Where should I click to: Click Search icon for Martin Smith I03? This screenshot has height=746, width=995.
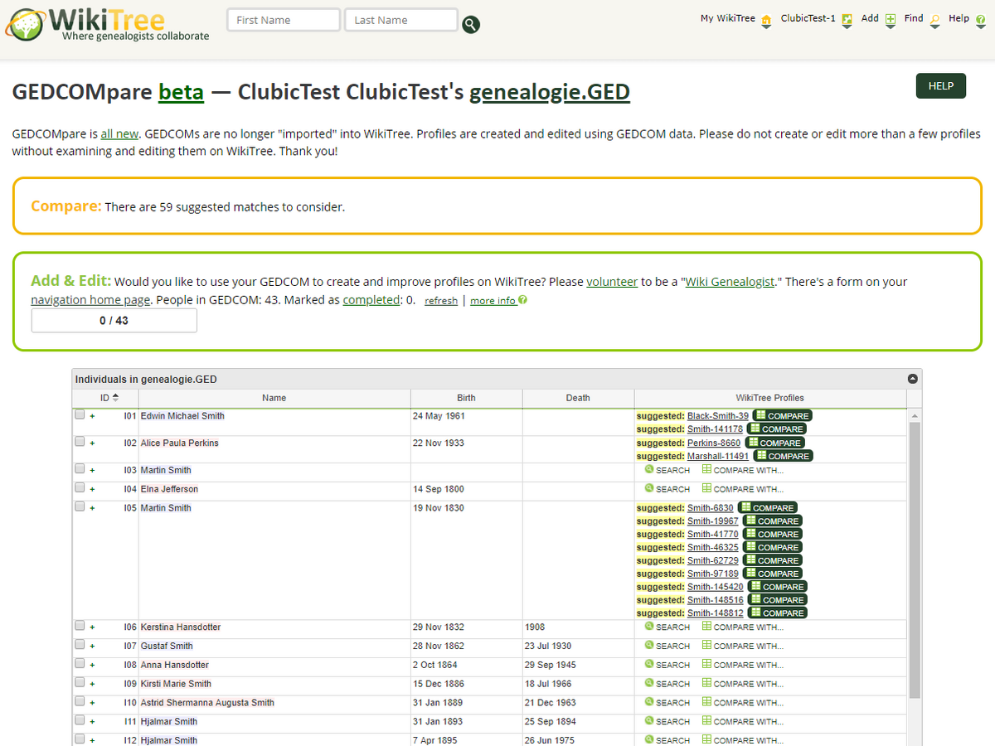[649, 469]
